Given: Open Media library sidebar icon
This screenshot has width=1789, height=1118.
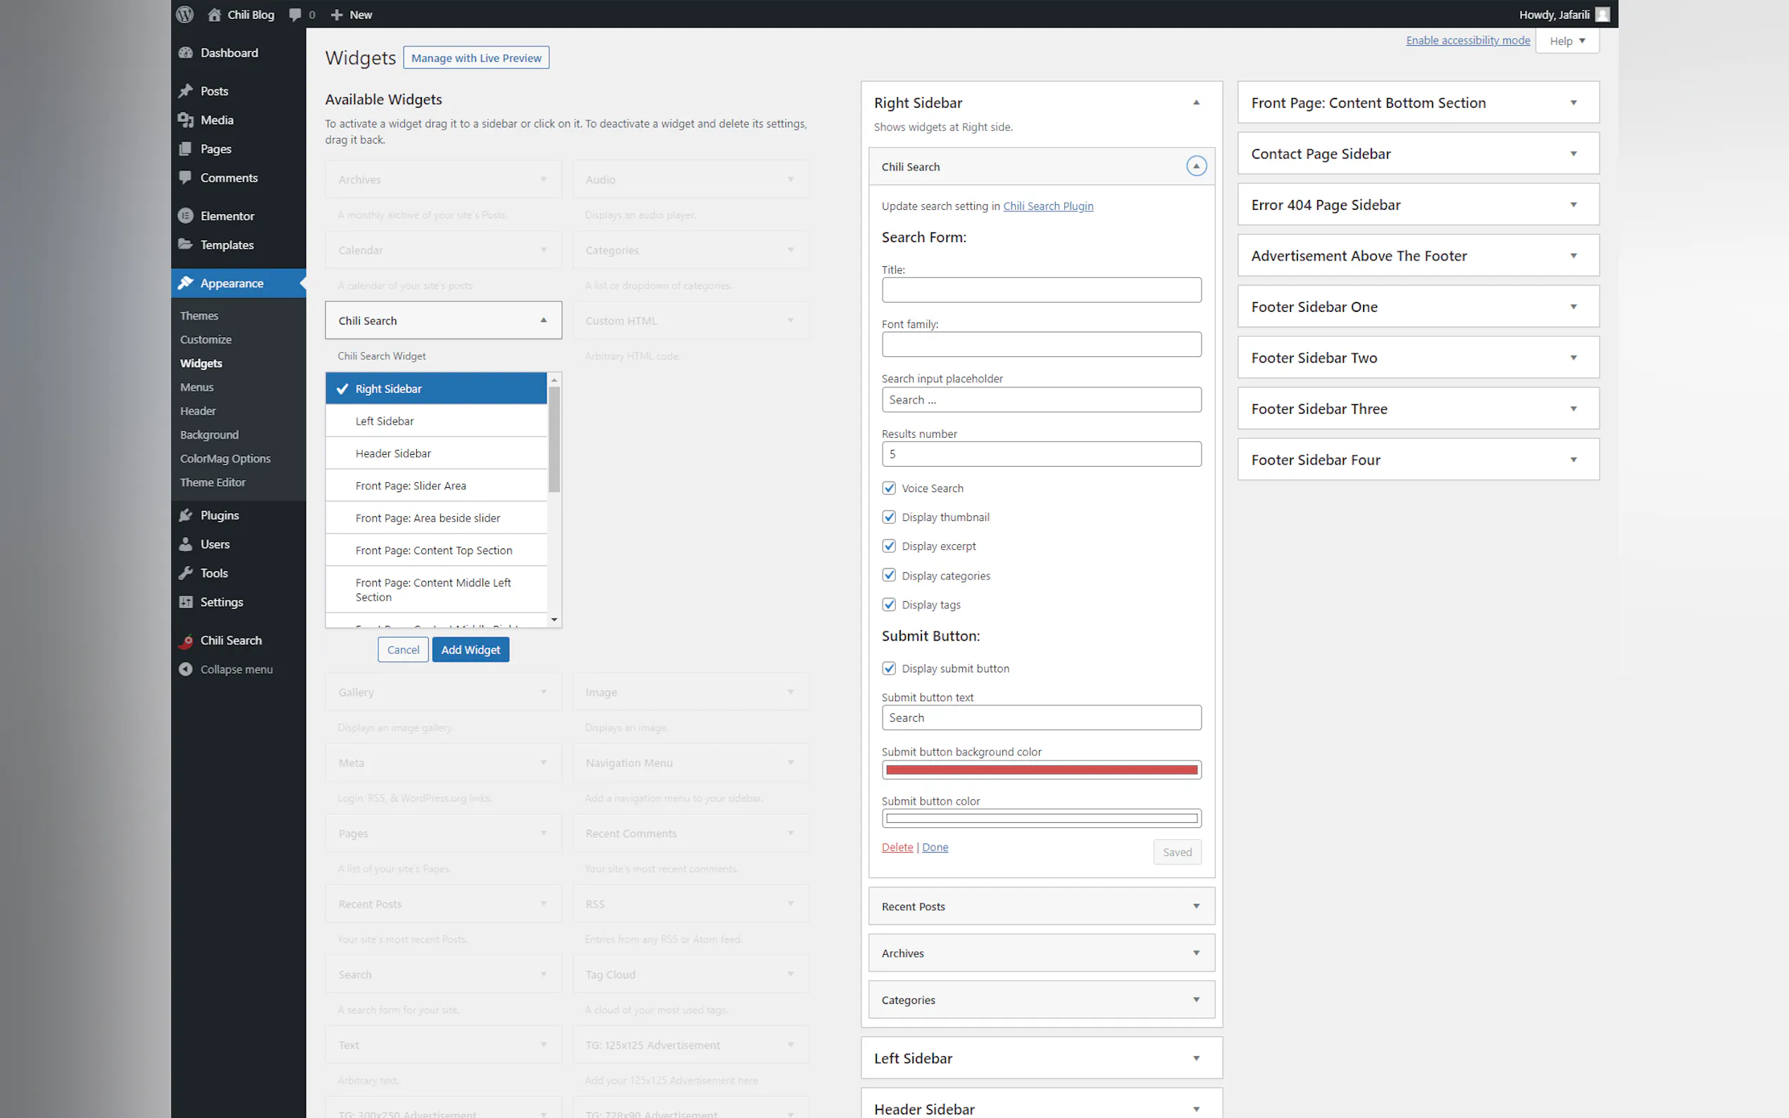Looking at the screenshot, I should coord(186,120).
